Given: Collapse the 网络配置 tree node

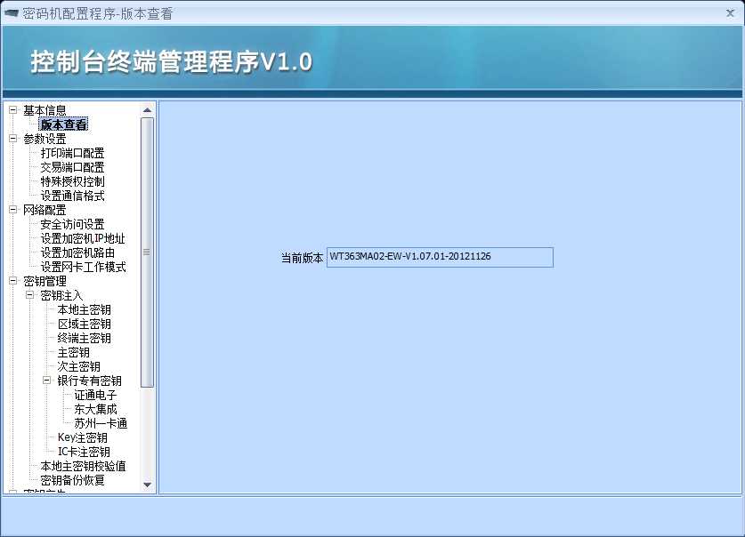Looking at the screenshot, I should [x=12, y=210].
